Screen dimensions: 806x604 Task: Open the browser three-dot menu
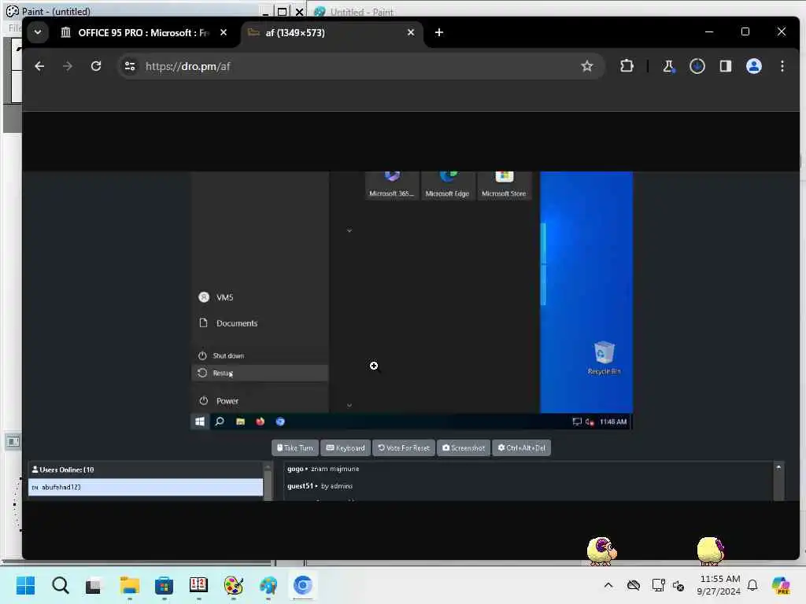(x=782, y=66)
